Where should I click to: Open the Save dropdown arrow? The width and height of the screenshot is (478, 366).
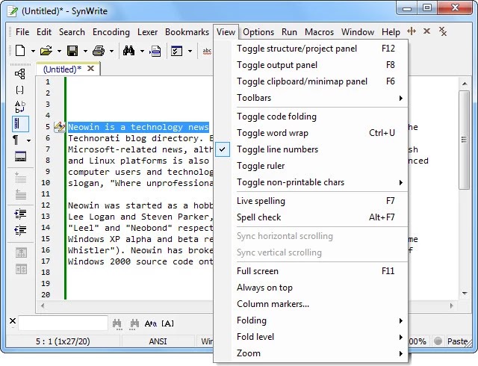click(85, 52)
